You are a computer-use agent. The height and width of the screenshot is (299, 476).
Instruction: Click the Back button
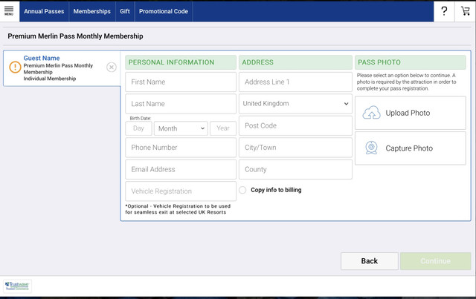[x=369, y=261]
